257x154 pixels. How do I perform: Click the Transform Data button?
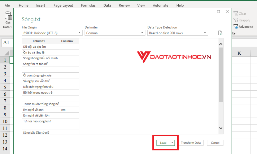click(x=191, y=142)
